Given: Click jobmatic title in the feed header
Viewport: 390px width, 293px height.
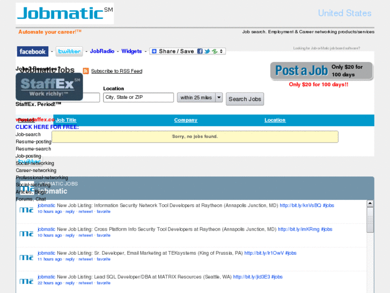Looking at the screenshot, I should point(52,191).
